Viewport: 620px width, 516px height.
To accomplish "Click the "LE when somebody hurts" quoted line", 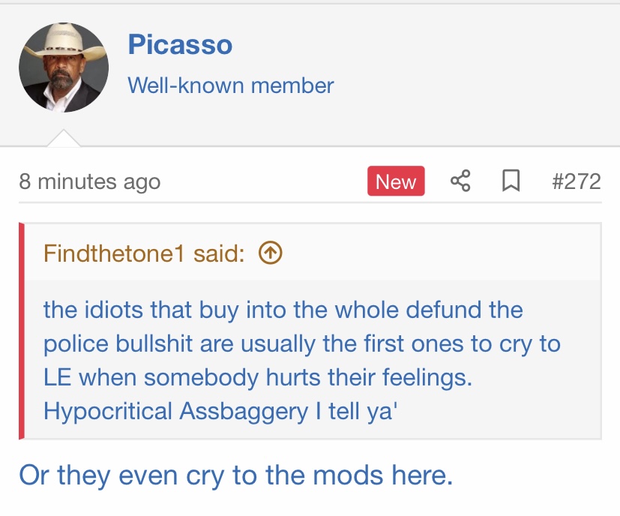I will pyautogui.click(x=257, y=376).
